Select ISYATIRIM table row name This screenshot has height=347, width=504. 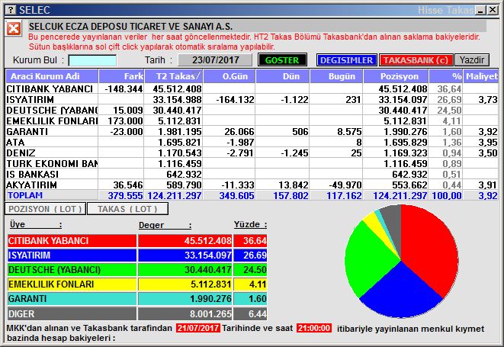click(30, 100)
